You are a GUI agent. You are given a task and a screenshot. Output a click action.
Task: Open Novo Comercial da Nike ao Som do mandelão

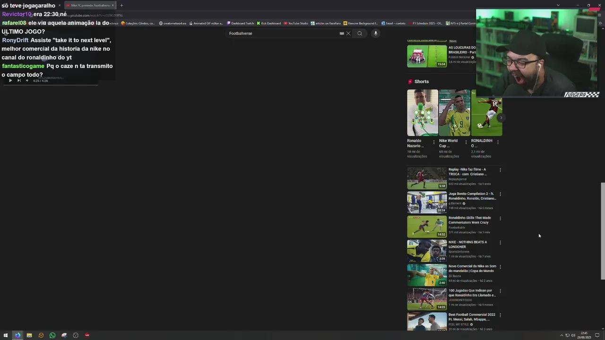coord(472,269)
